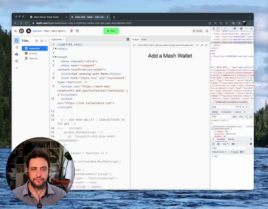Open script.js from the file tree

point(33,53)
